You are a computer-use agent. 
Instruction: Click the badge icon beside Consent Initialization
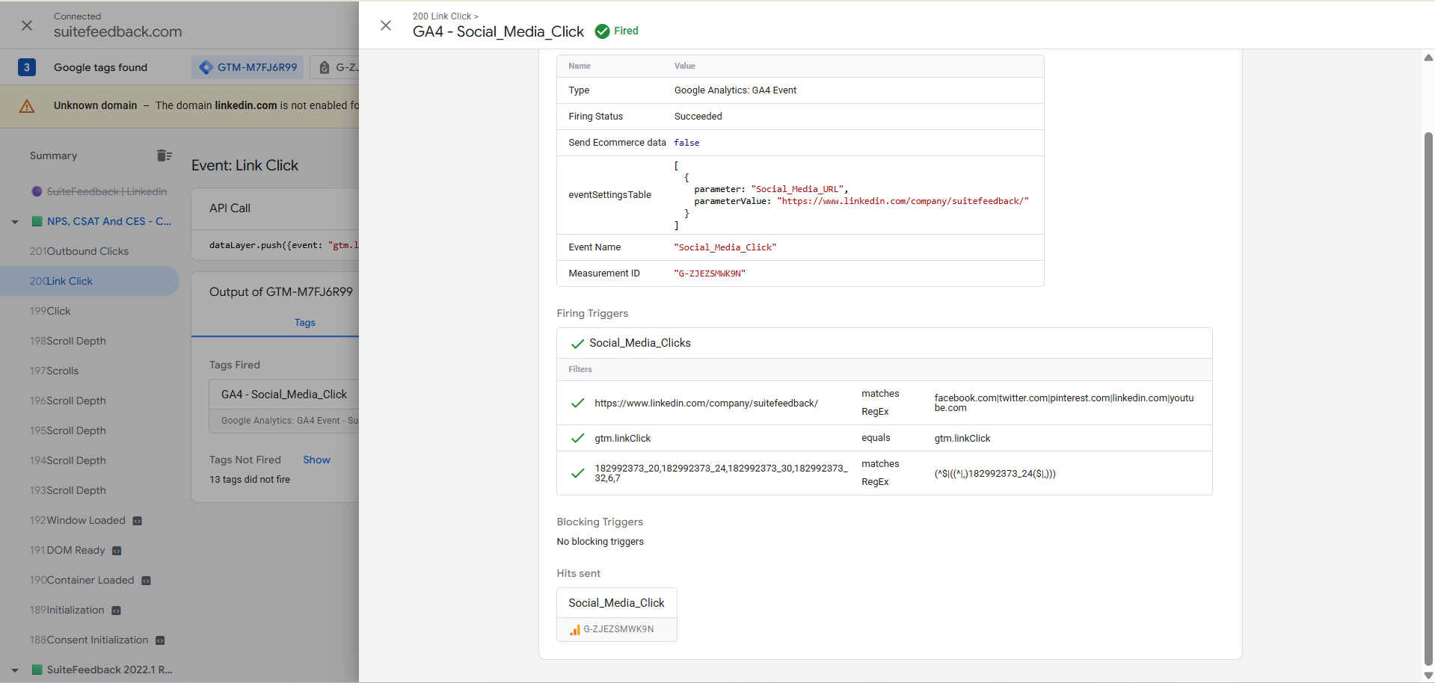[160, 640]
